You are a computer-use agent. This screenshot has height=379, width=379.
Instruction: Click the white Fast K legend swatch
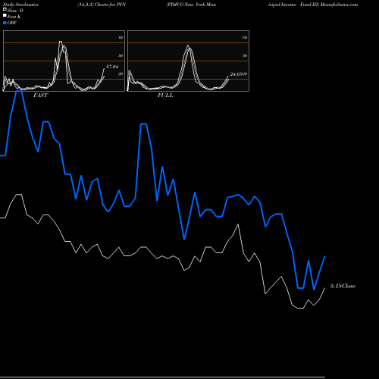coord(5,16)
